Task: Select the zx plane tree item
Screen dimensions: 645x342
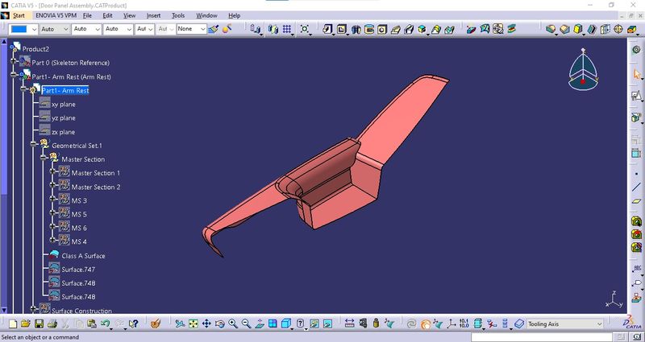Action: pyautogui.click(x=64, y=132)
